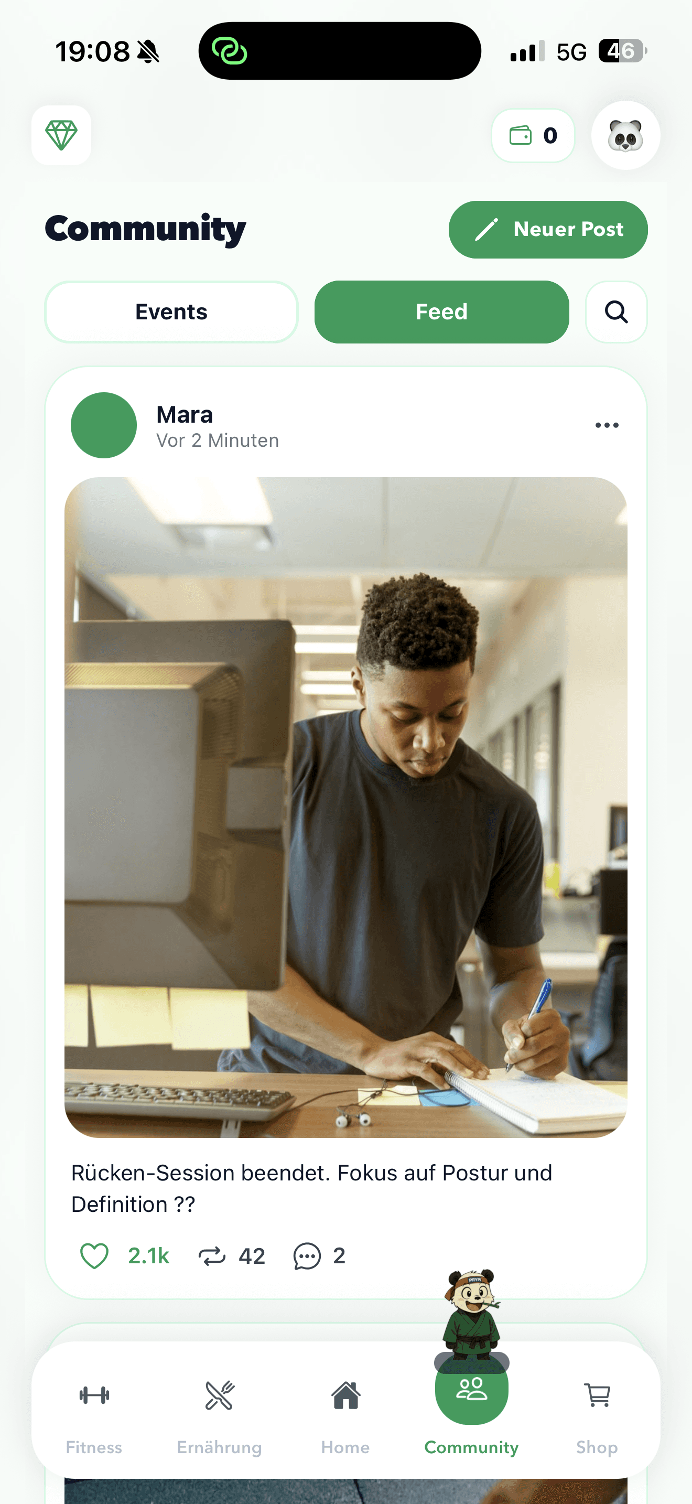Open the three-dot post options menu
The height and width of the screenshot is (1504, 692).
[607, 425]
